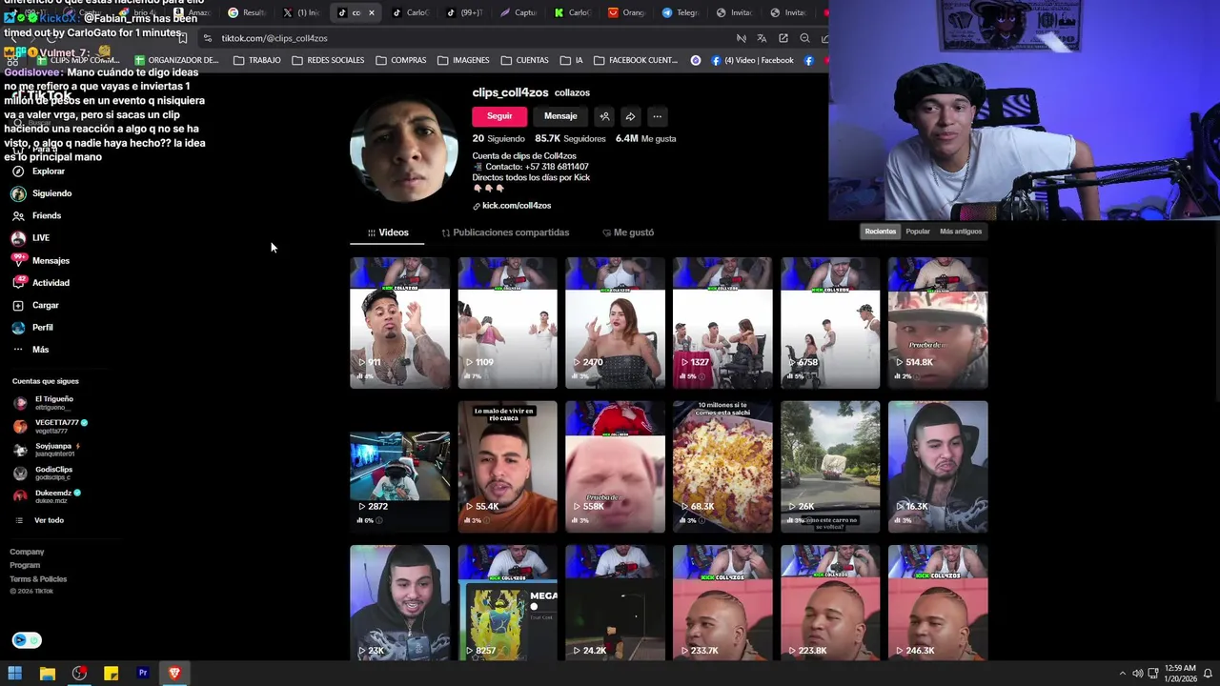Image resolution: width=1220 pixels, height=686 pixels.
Task: Click the volume icon in system tray
Action: (x=1137, y=674)
